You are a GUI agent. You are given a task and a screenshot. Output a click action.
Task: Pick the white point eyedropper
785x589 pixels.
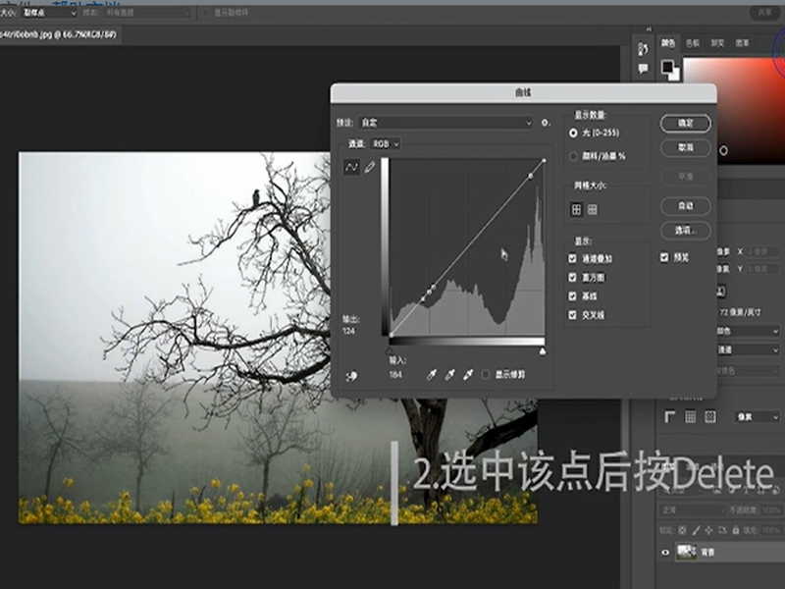point(469,374)
